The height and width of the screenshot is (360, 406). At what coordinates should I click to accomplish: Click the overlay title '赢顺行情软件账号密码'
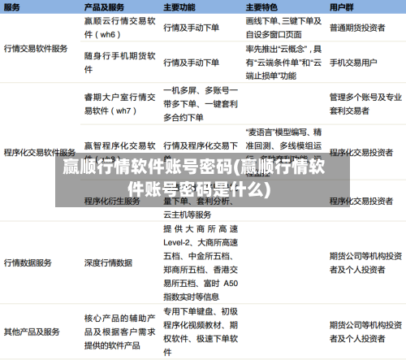click(x=193, y=178)
